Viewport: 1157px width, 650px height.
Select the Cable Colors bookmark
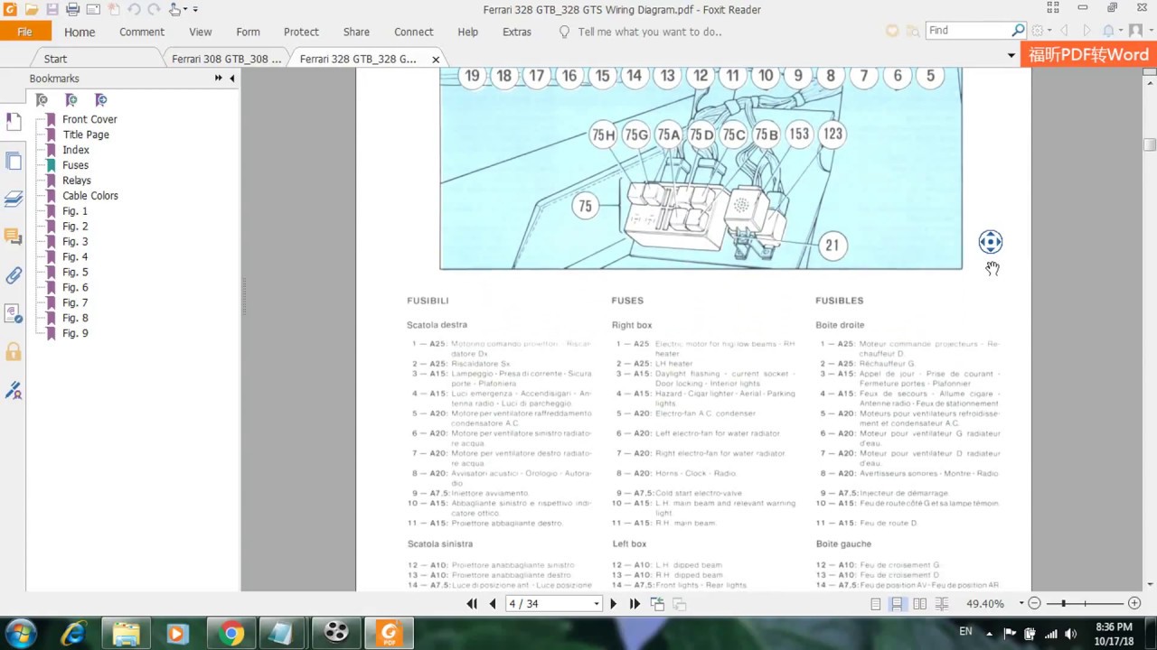(90, 196)
